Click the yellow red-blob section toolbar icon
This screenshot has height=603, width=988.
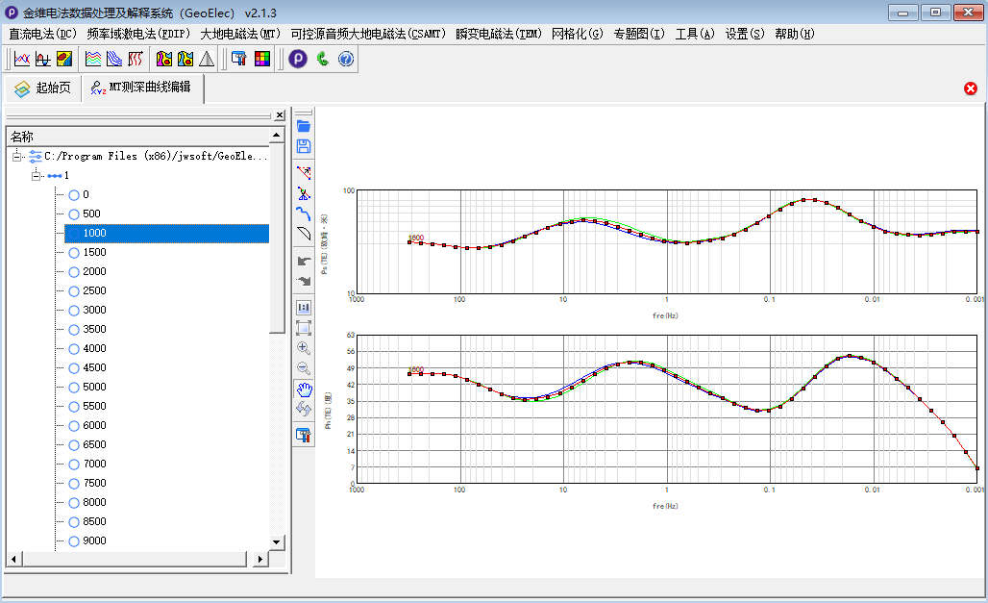pyautogui.click(x=64, y=59)
